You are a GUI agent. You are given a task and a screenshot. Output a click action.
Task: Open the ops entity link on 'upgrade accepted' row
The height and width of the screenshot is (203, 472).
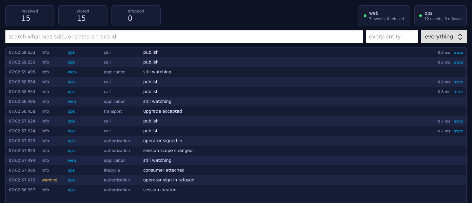tap(71, 111)
